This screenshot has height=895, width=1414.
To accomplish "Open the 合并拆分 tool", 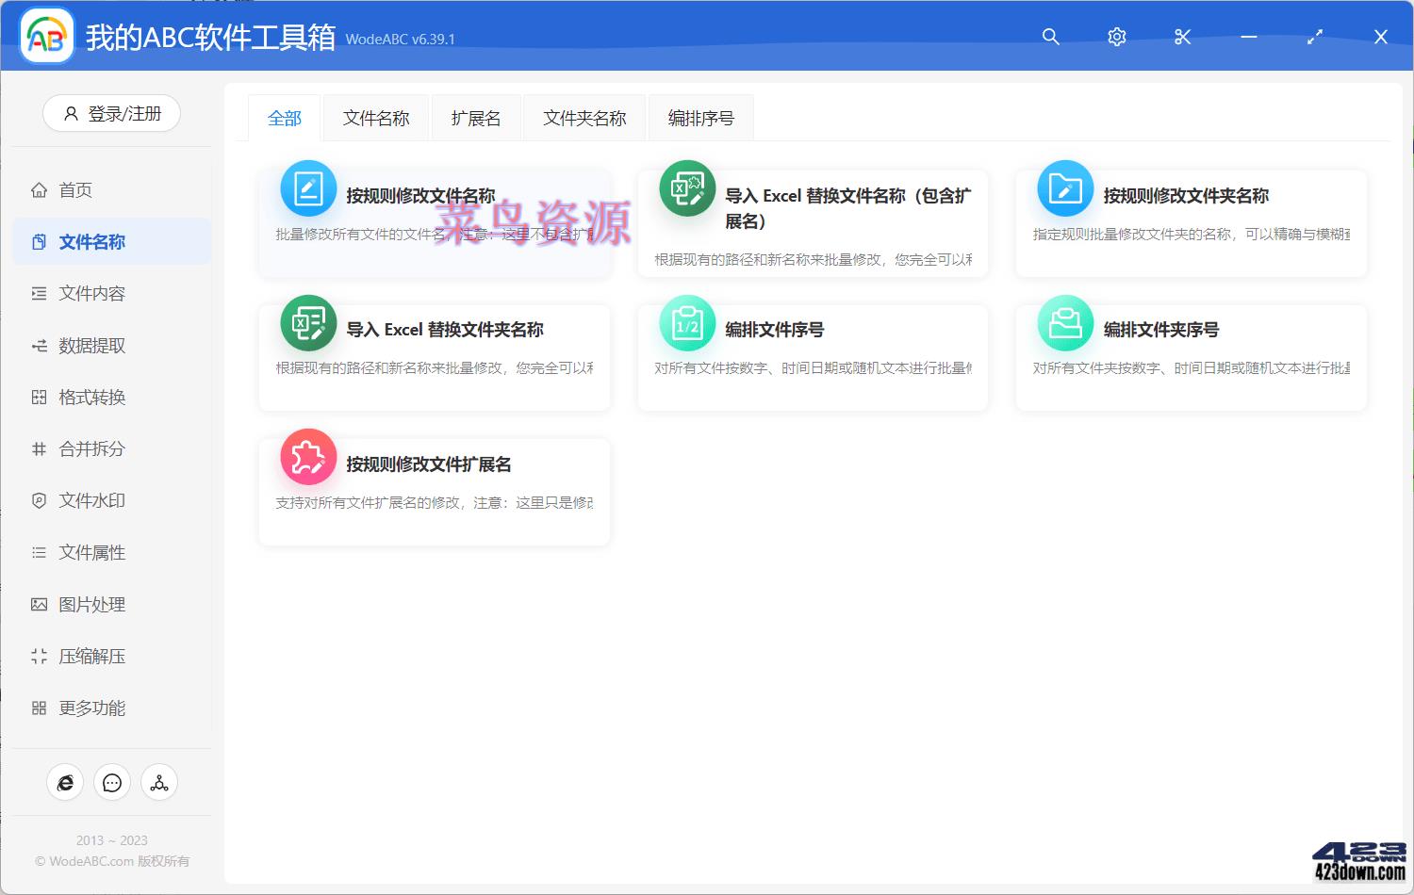I will (91, 448).
